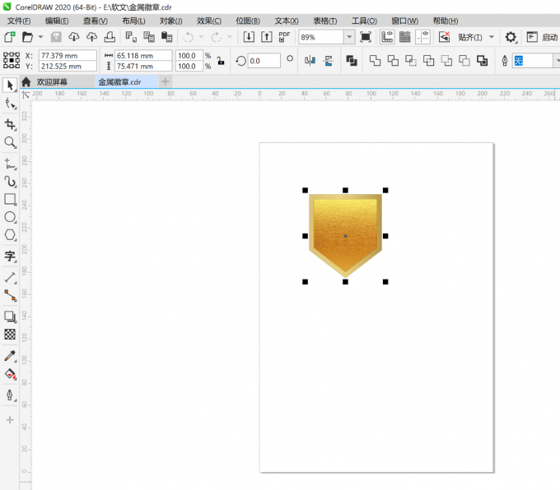The width and height of the screenshot is (560, 490).
Task: Activate the Text tool 字
Action: [10, 256]
